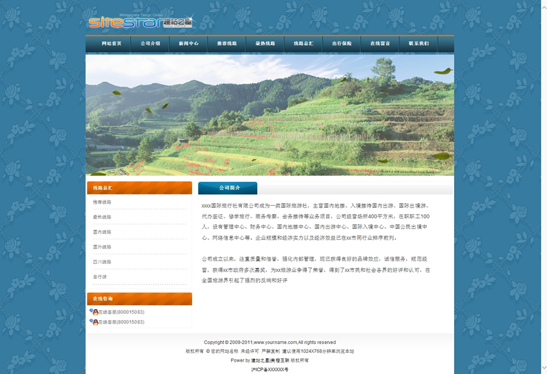Open the 出行保险 menu item

[342, 44]
